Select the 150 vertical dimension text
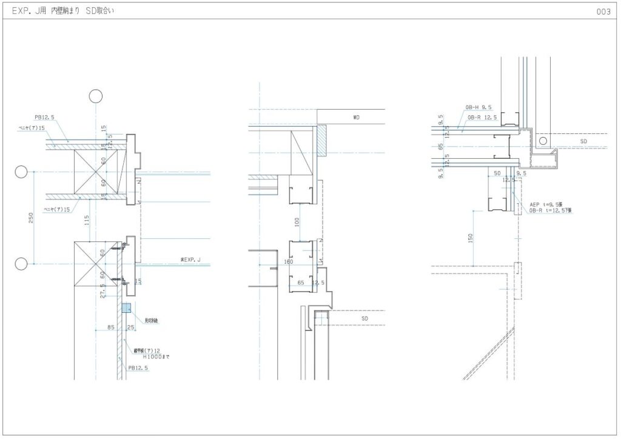621x439 pixels. [471, 239]
